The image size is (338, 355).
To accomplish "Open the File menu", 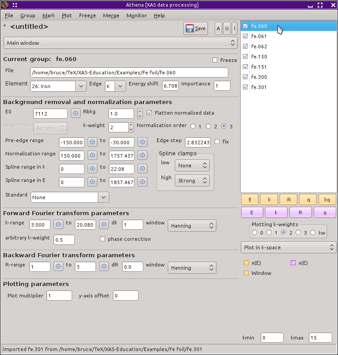I will pyautogui.click(x=9, y=15).
